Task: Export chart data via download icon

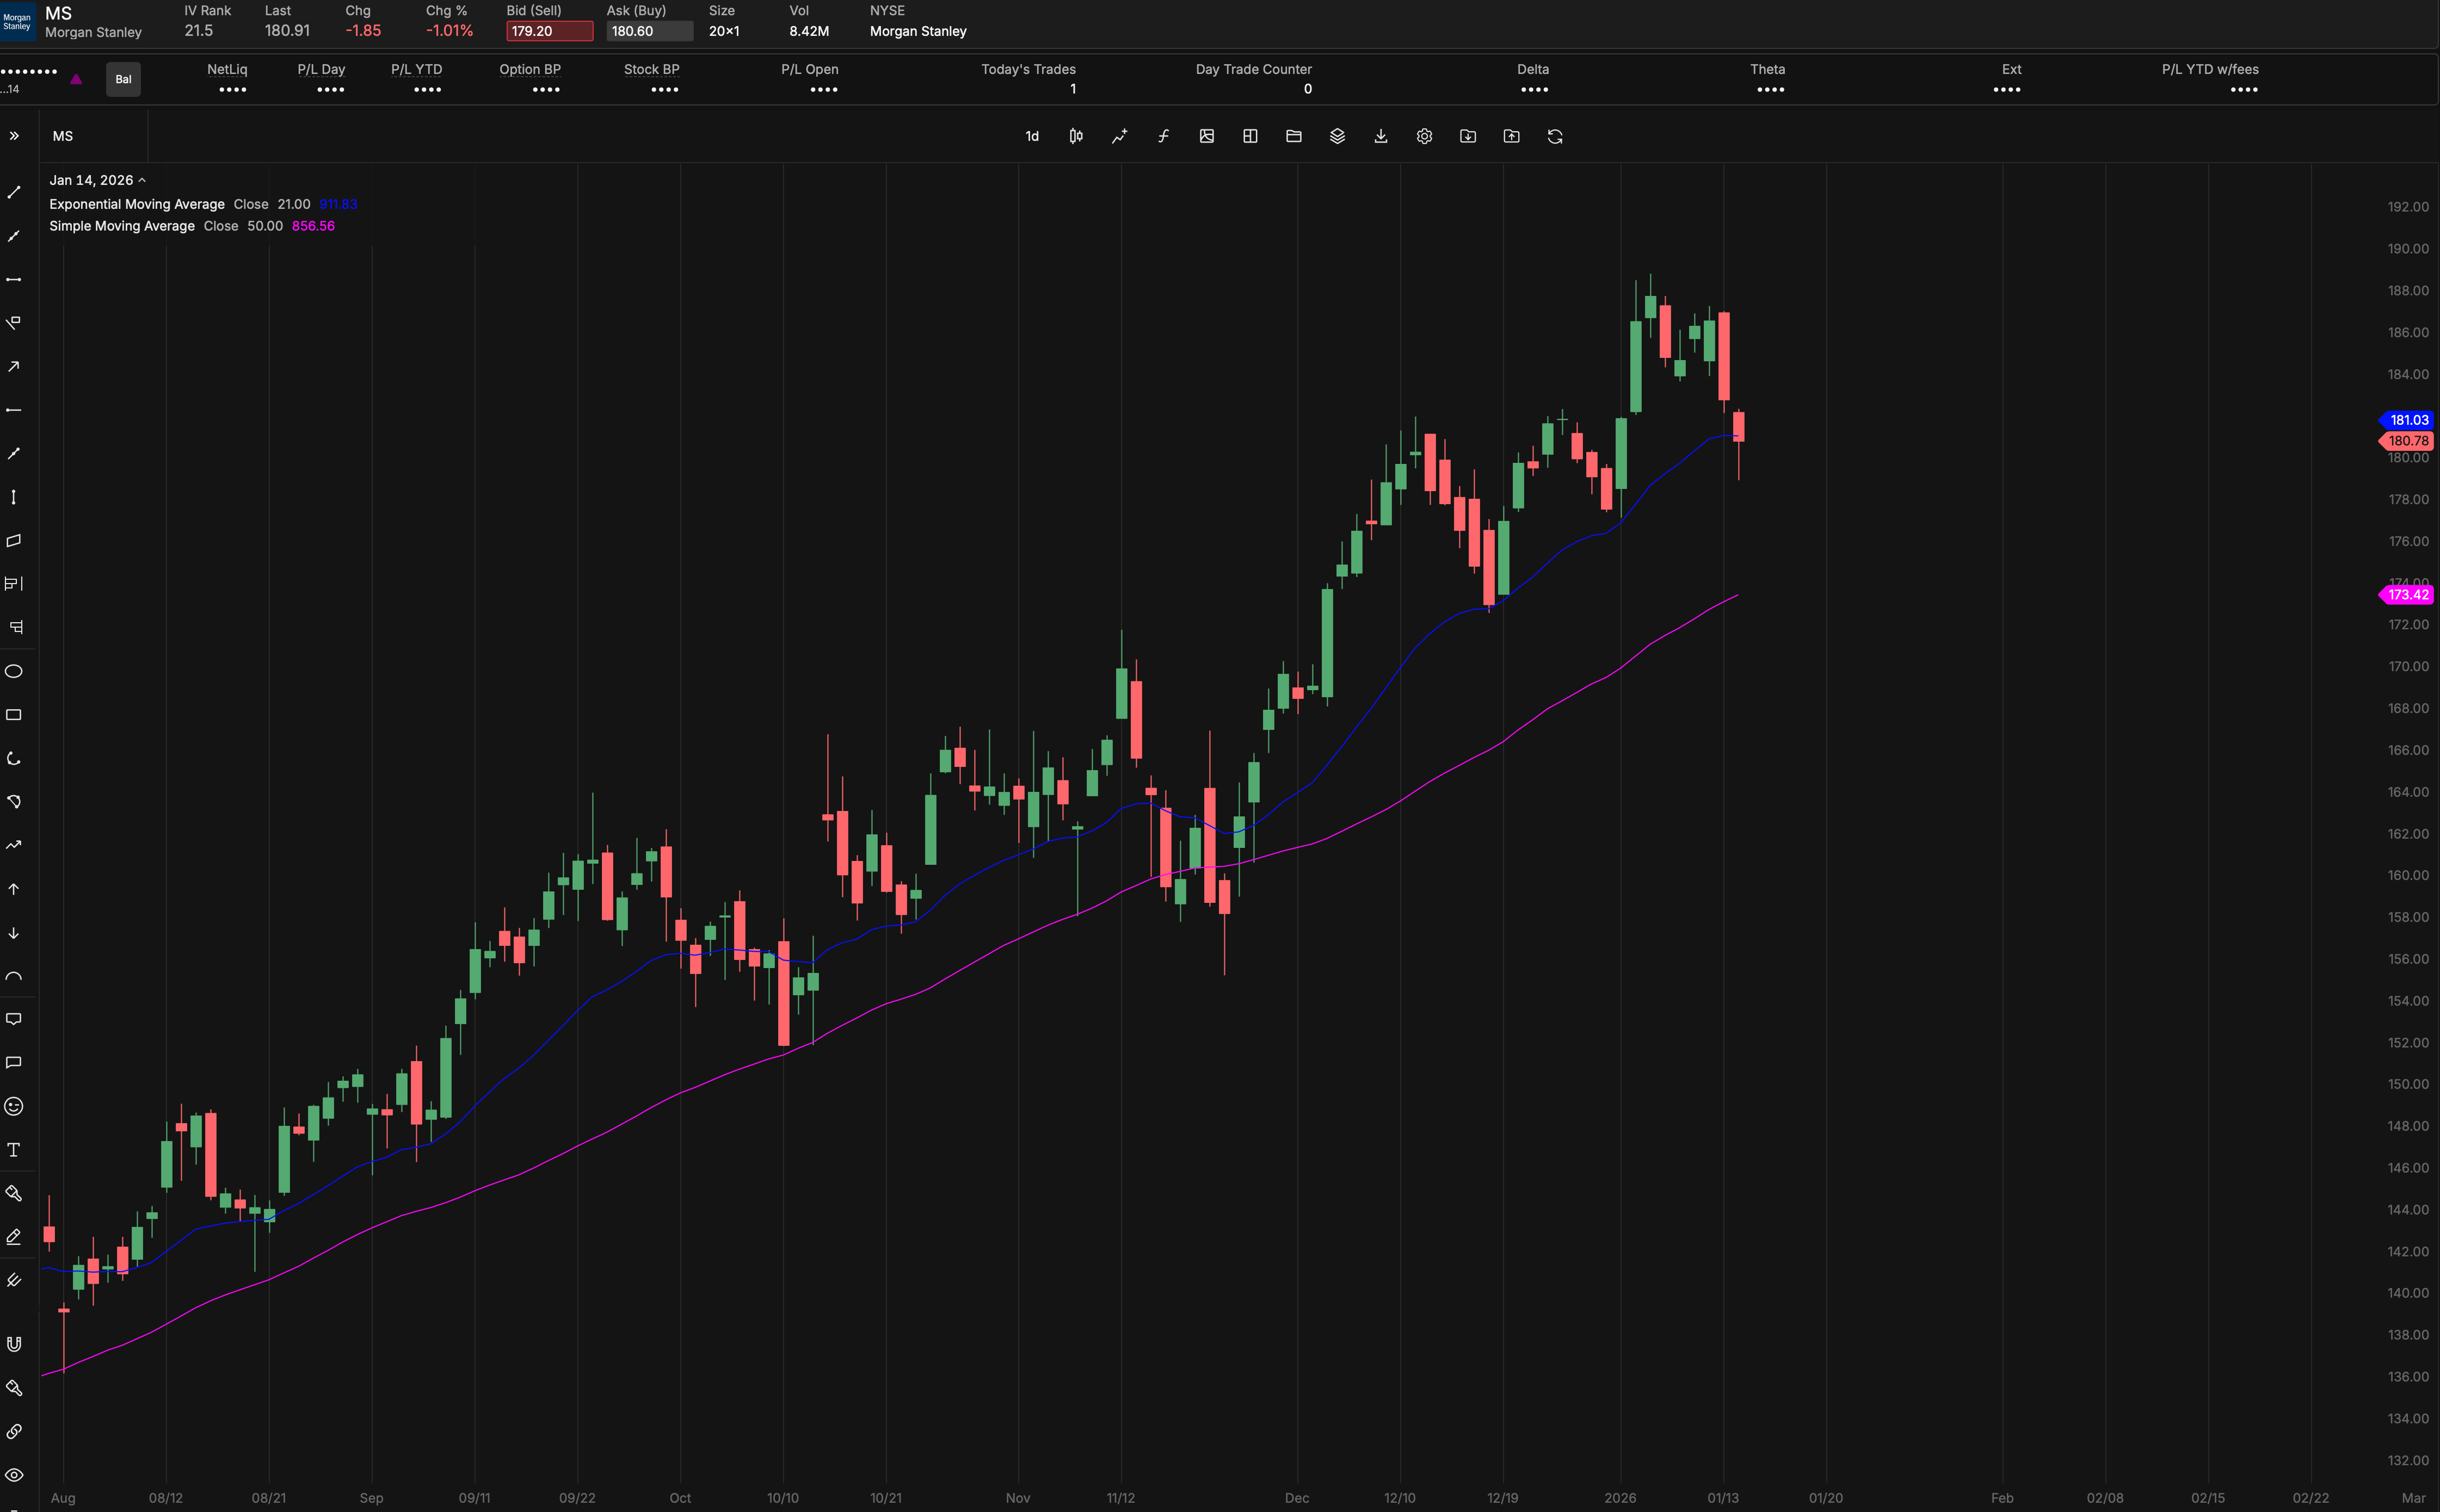Action: point(1379,136)
